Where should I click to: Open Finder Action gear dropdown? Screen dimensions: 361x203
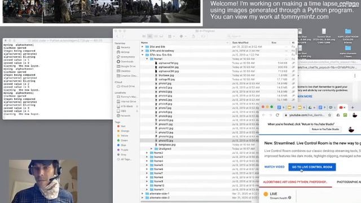(183, 36)
